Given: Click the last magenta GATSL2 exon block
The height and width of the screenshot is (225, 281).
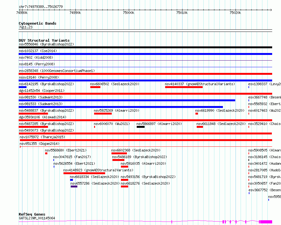Looking at the screenshot, I should point(266,222).
